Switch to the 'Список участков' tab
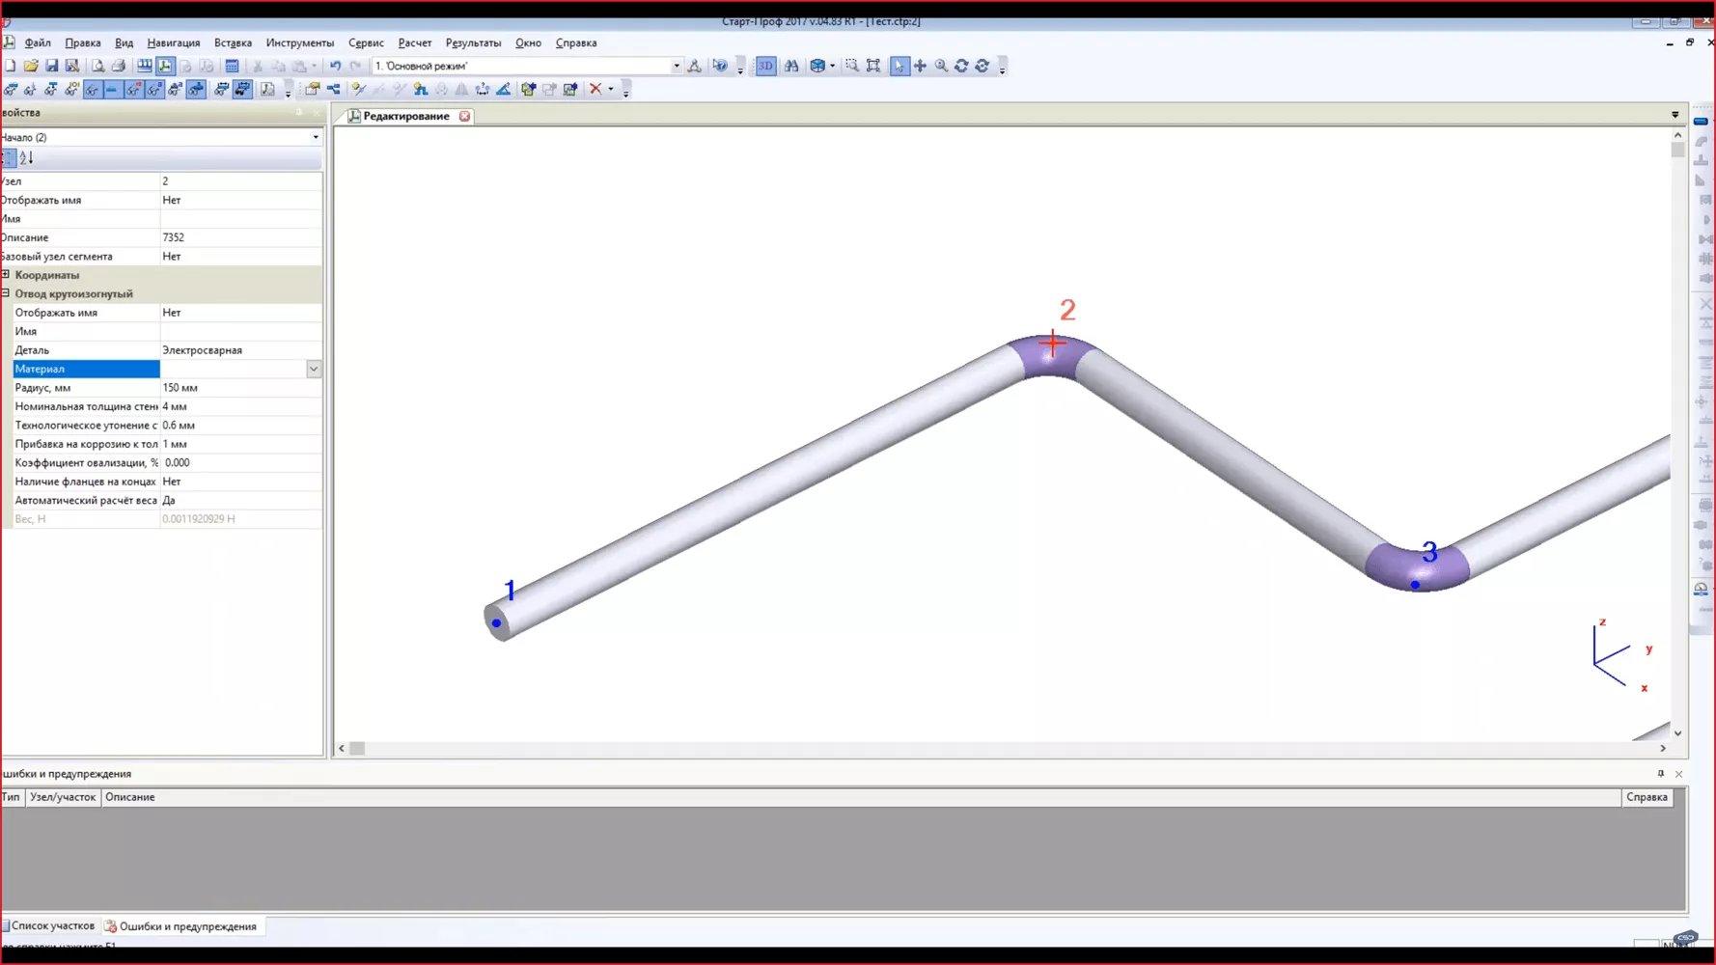1716x965 pixels. (49, 924)
